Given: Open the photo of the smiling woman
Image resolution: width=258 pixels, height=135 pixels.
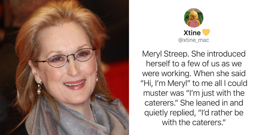Looking at the screenshot, I should pos(64,67).
